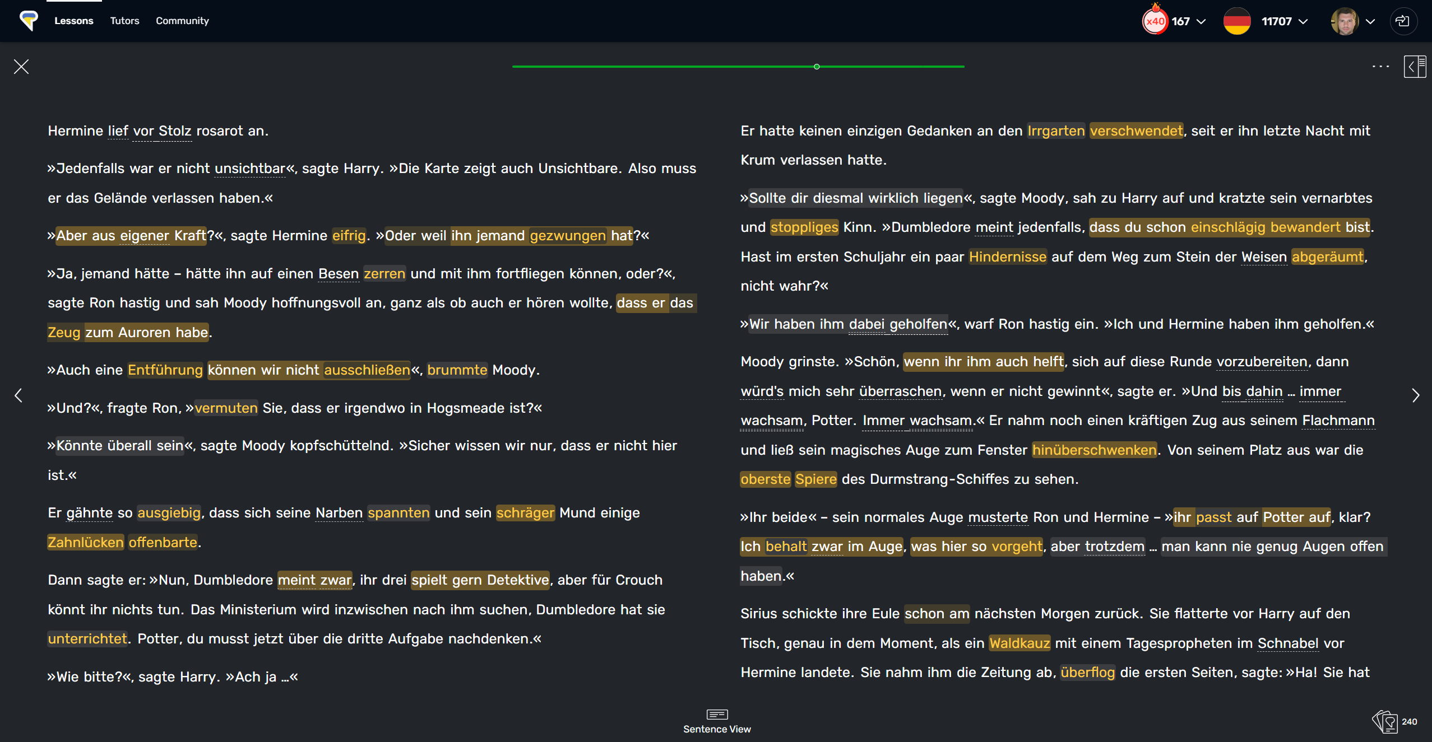
Task: Click highlighted word 'vermuten'
Action: [x=226, y=408]
